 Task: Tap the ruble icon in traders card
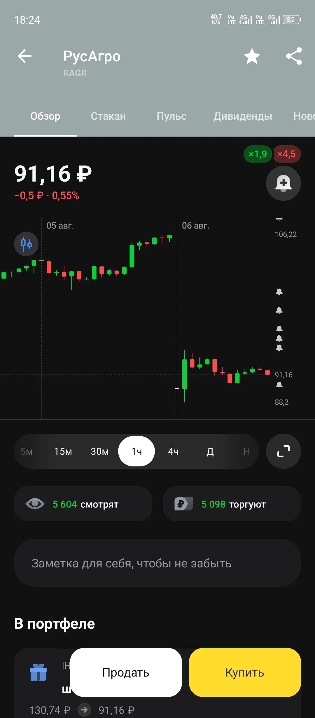coord(183,504)
